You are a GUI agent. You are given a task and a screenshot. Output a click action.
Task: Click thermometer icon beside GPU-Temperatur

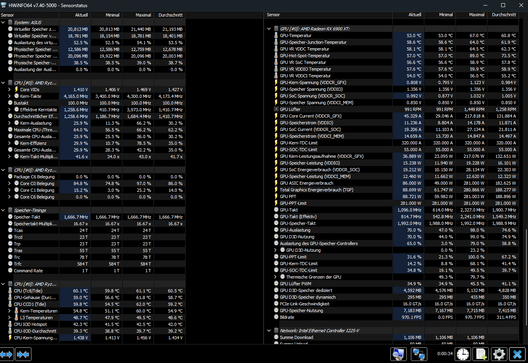coord(276,36)
